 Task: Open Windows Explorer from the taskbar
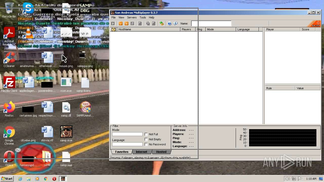point(29,179)
